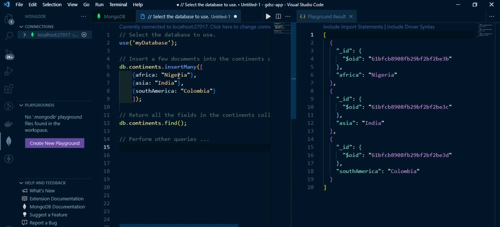Click MongoDB Documentation leaf icon
500x227 pixels.
coord(24,206)
